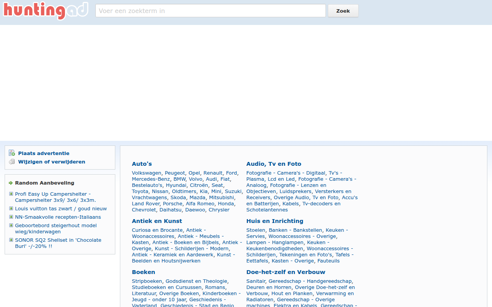This screenshot has height=307, width=492.
Task: Select the Sanitair link
Action: (256, 281)
